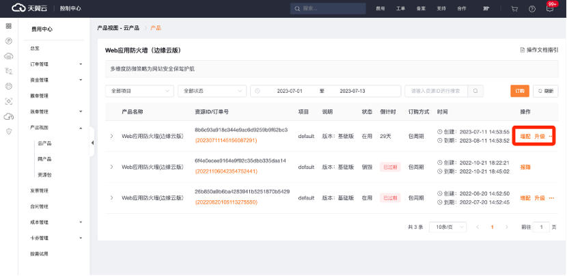Click the 刷新 refresh button
The width and height of the screenshot is (567, 276).
[x=546, y=91]
